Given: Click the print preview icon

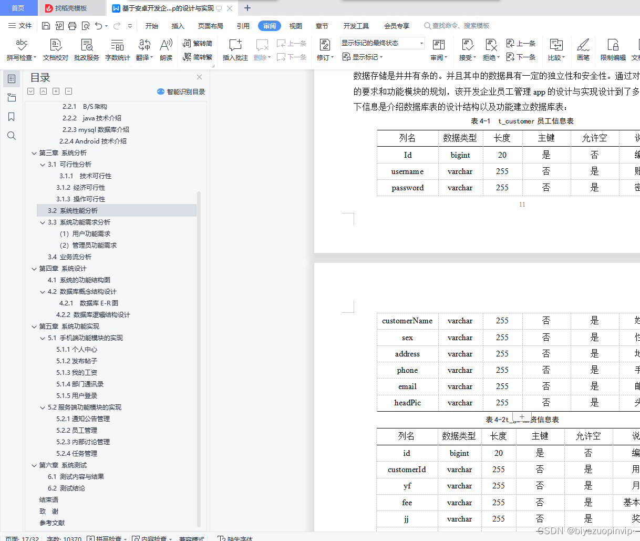Looking at the screenshot, I should (x=85, y=26).
